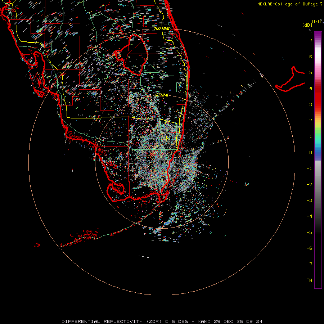The image size is (324, 324).
Task: Click the "-5" value on the ZDR scale
Action: [x=309, y=233]
